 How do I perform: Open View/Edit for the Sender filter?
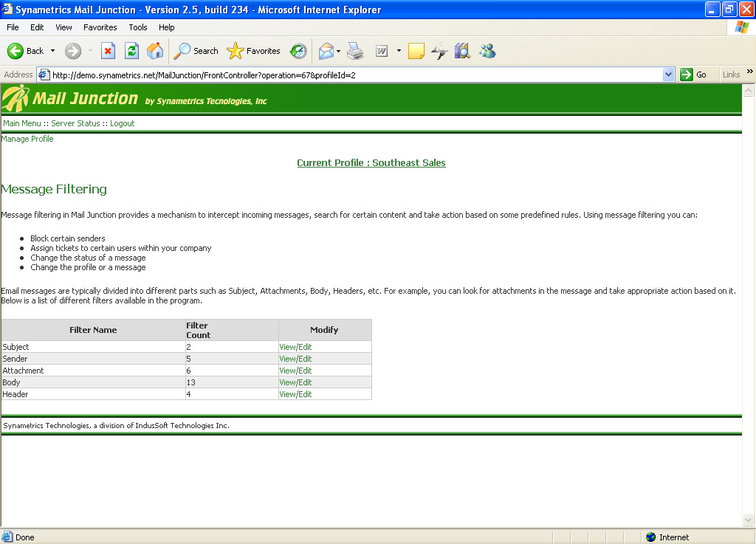pyautogui.click(x=295, y=359)
